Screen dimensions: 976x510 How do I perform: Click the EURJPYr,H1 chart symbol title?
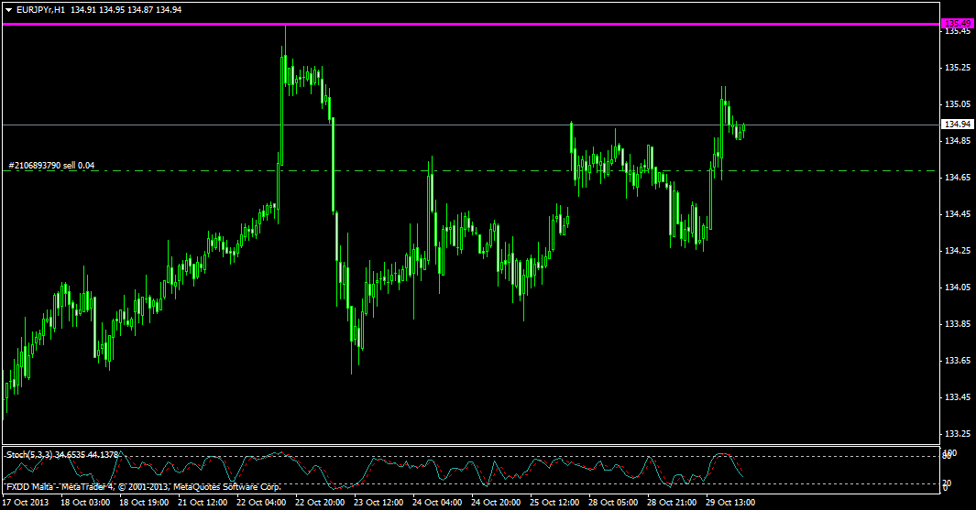point(40,9)
